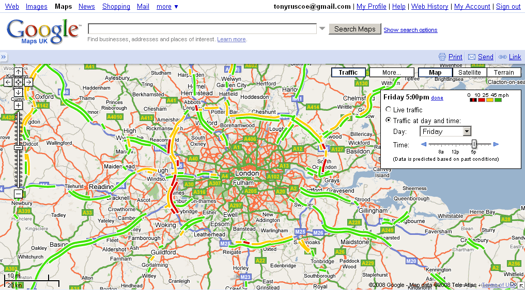
Task: Expand the left side panel chevron
Action: pyautogui.click(x=4, y=57)
